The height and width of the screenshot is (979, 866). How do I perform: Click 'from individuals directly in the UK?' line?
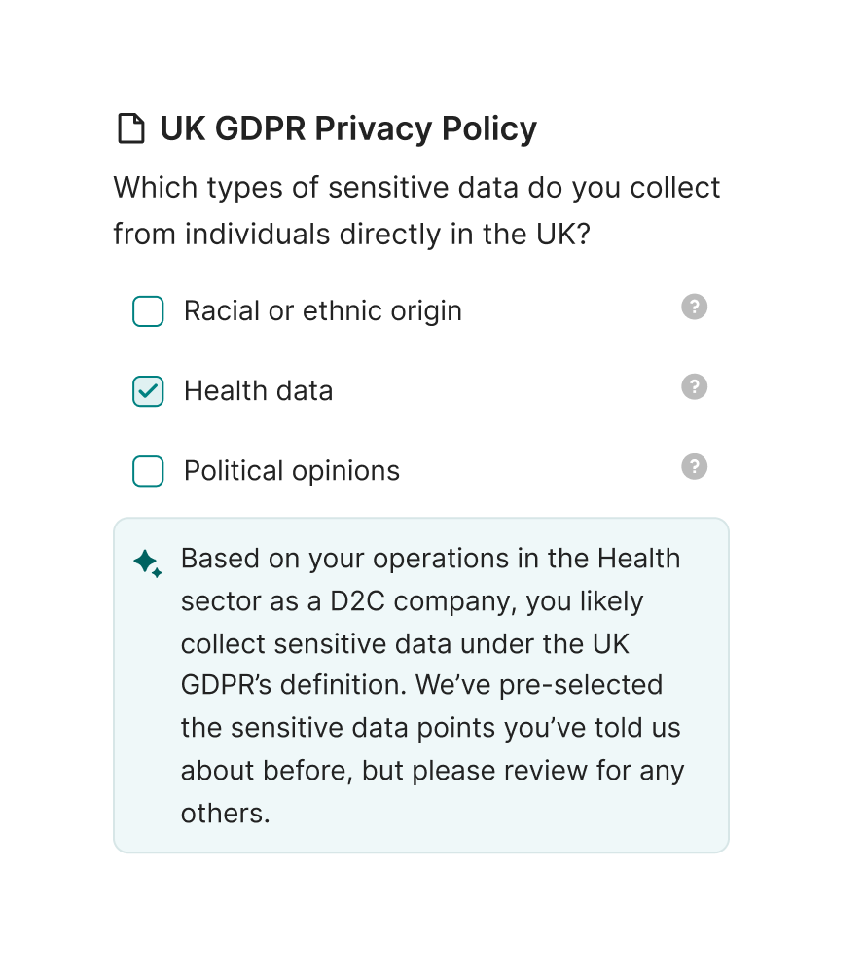351,235
